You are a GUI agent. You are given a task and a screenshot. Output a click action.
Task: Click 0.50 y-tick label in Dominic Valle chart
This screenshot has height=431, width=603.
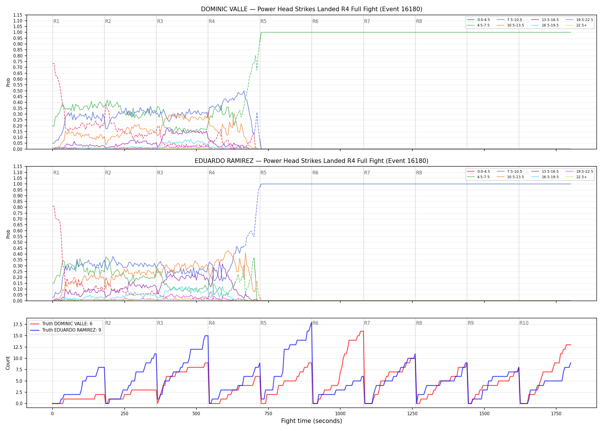(x=18, y=91)
